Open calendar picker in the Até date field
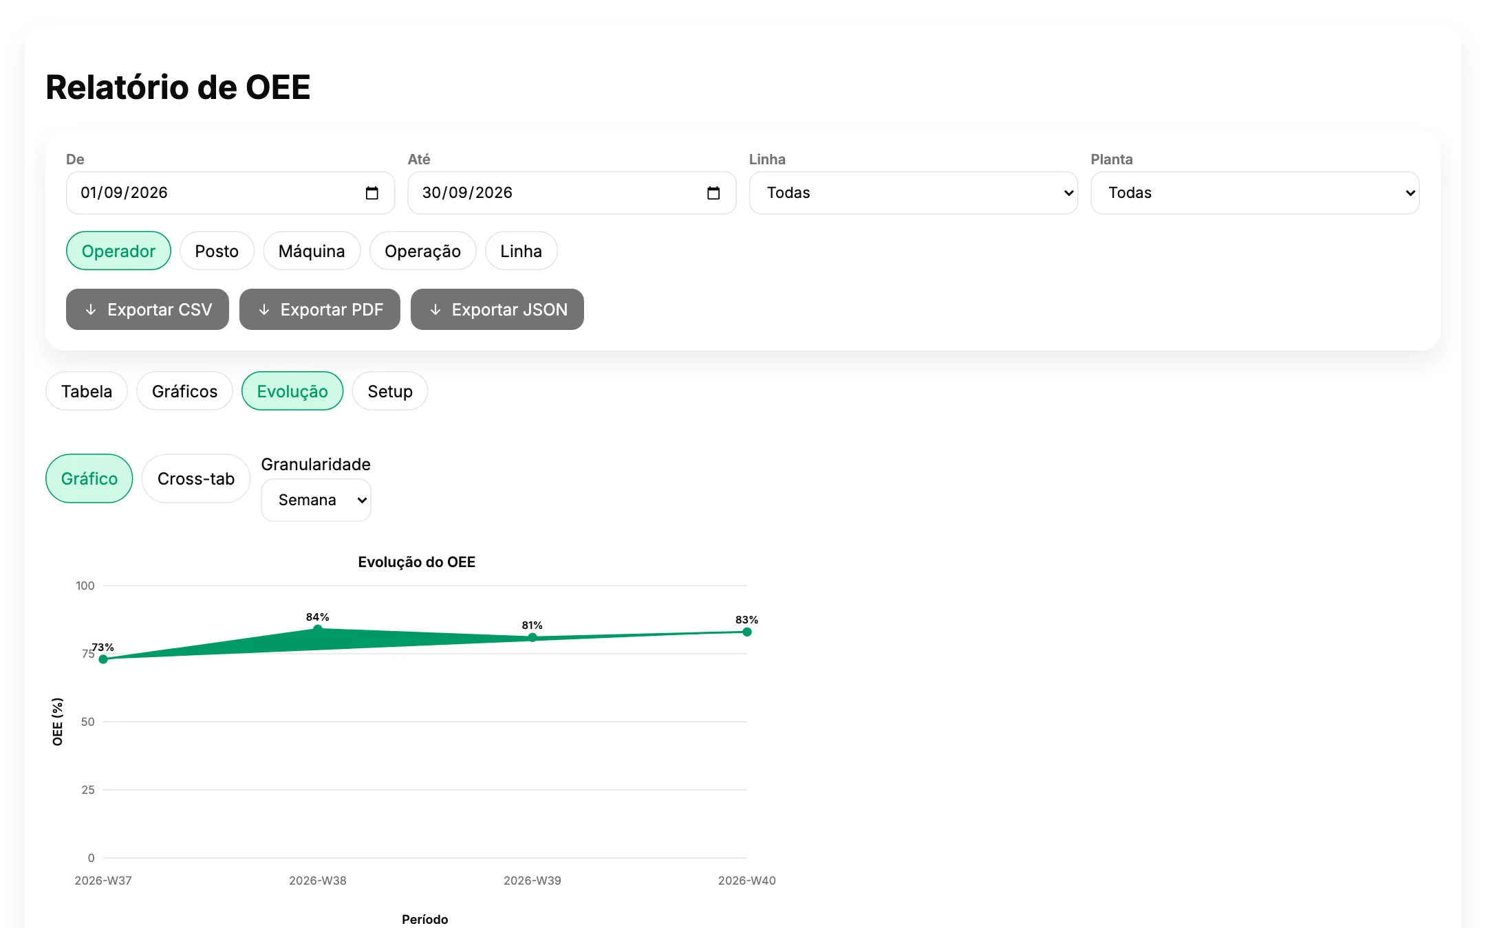Screen dimensions: 1486x928 (713, 193)
